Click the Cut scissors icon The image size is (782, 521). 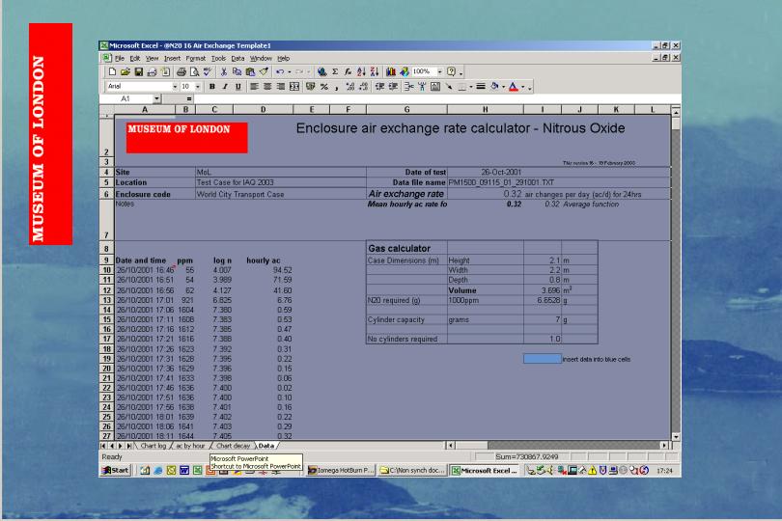click(x=223, y=72)
